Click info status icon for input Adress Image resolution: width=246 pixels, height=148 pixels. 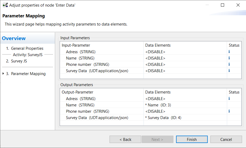[x=229, y=52]
